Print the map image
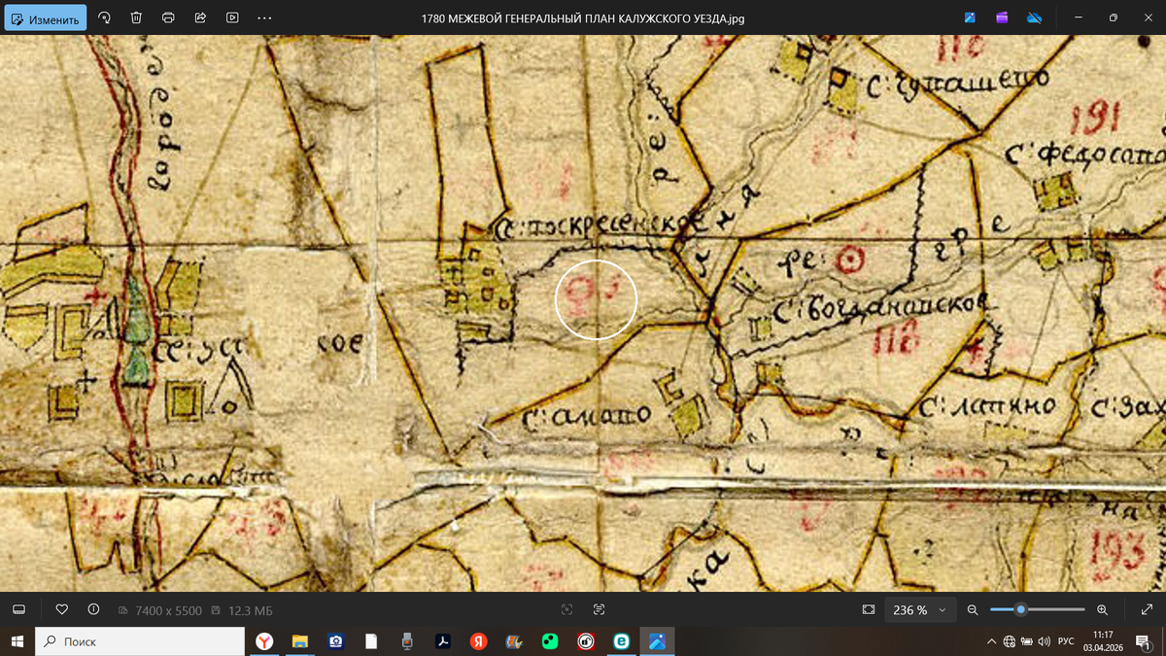The width and height of the screenshot is (1166, 656). pos(168,17)
